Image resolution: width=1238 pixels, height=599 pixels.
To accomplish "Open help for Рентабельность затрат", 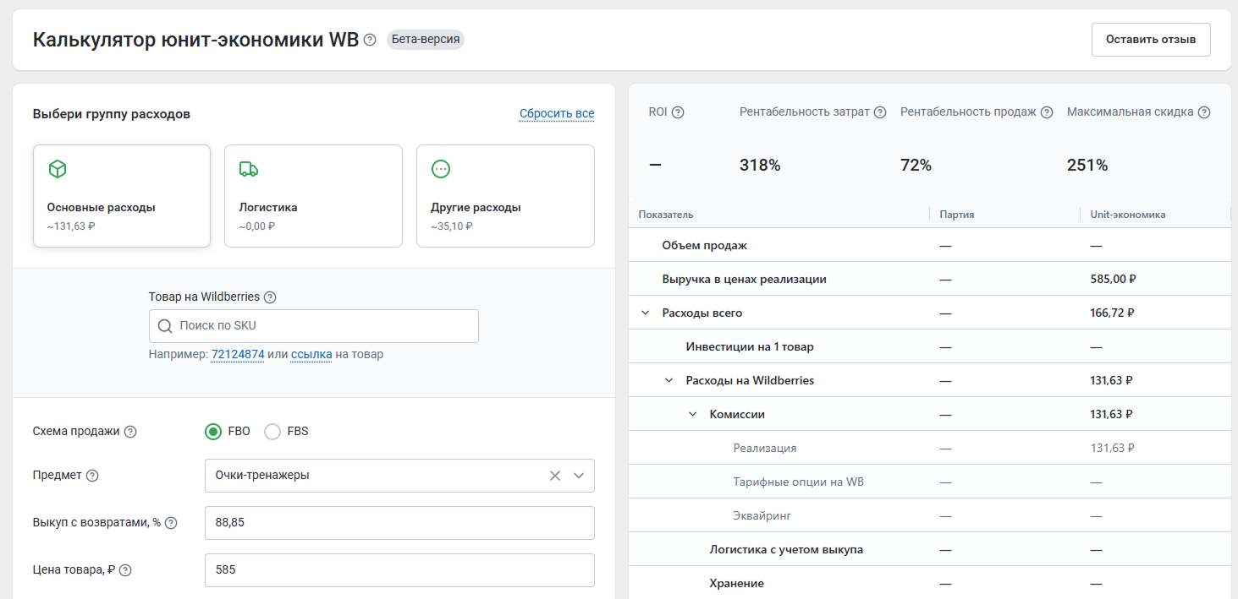I will pos(880,112).
